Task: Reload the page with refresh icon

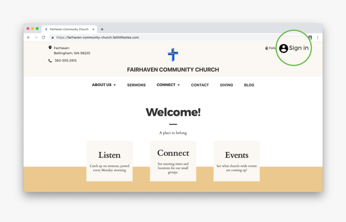Action: coord(43,37)
